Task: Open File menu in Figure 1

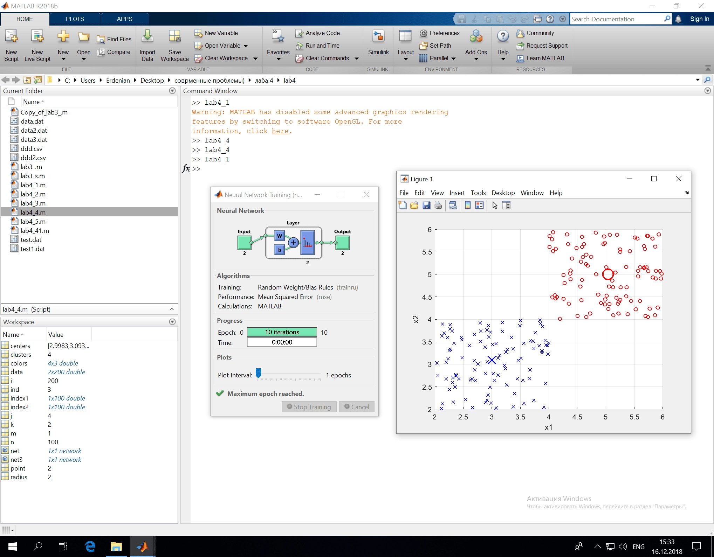Action: (x=404, y=193)
